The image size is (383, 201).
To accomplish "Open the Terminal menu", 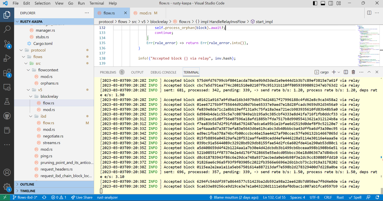I will coord(97,3).
